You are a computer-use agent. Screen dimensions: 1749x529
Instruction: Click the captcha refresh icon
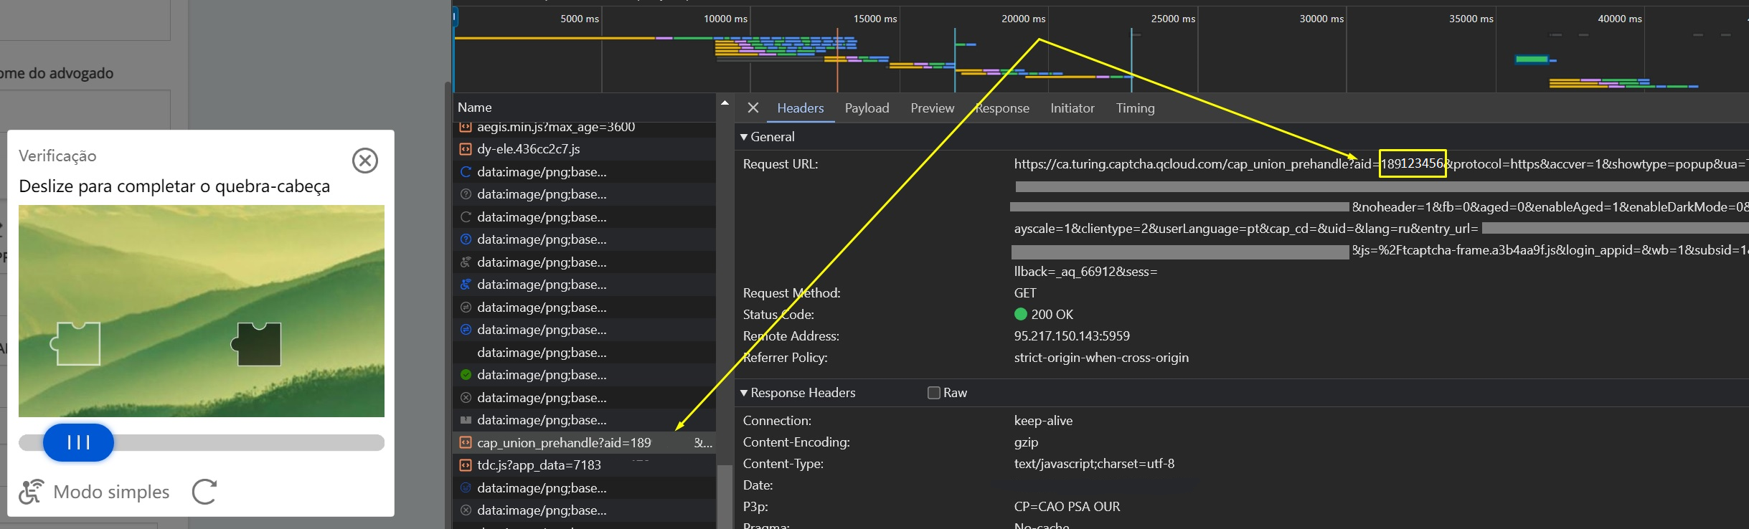coord(204,492)
